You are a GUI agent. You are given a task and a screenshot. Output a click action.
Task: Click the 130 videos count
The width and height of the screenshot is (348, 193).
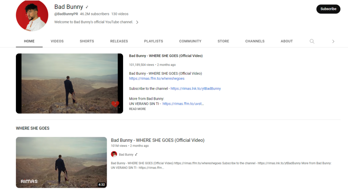120,14
